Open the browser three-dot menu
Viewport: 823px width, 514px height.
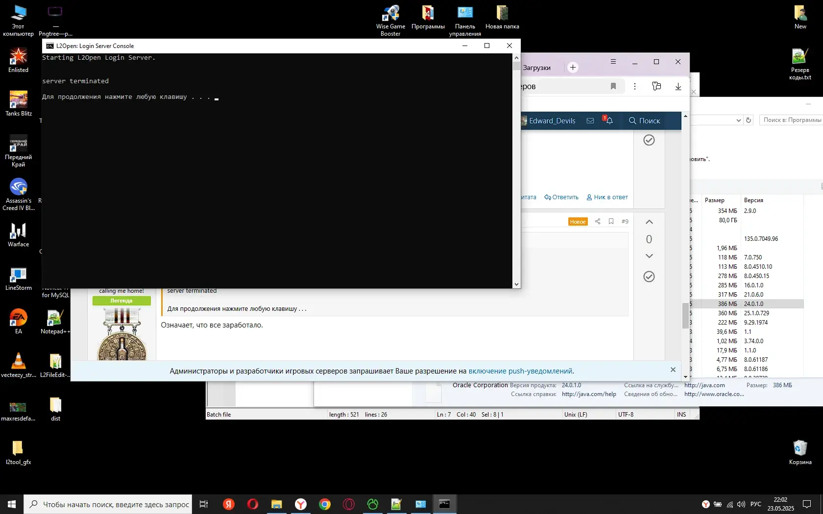coord(635,86)
